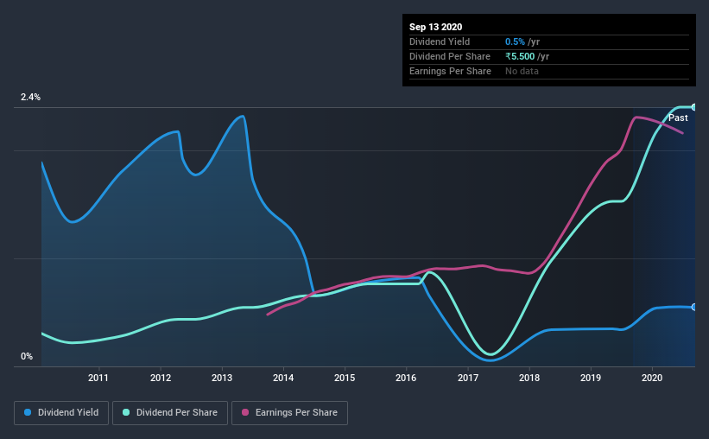Screen dimensions: 709x439
Task: Click the 'Past' label on the chart
Action: (x=678, y=118)
